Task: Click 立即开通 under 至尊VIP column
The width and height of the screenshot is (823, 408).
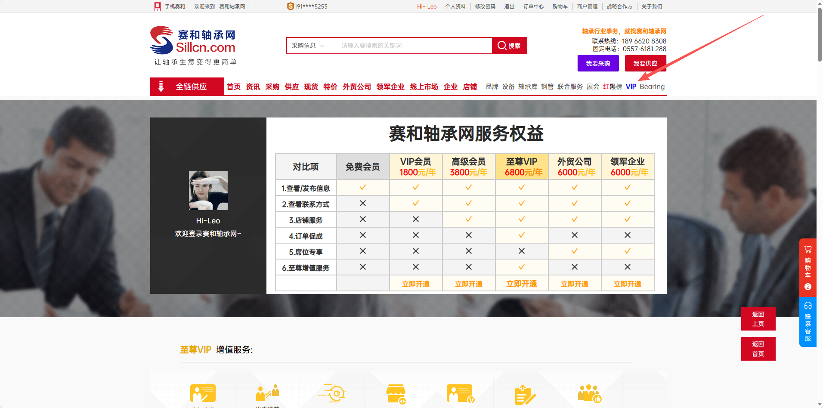Action: point(521,284)
